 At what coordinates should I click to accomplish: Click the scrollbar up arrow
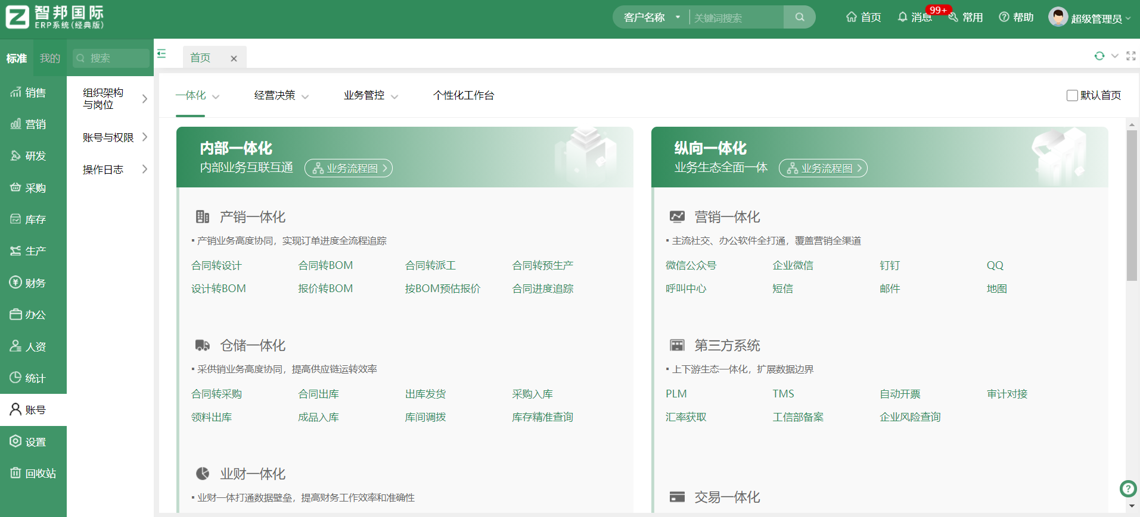click(1132, 125)
